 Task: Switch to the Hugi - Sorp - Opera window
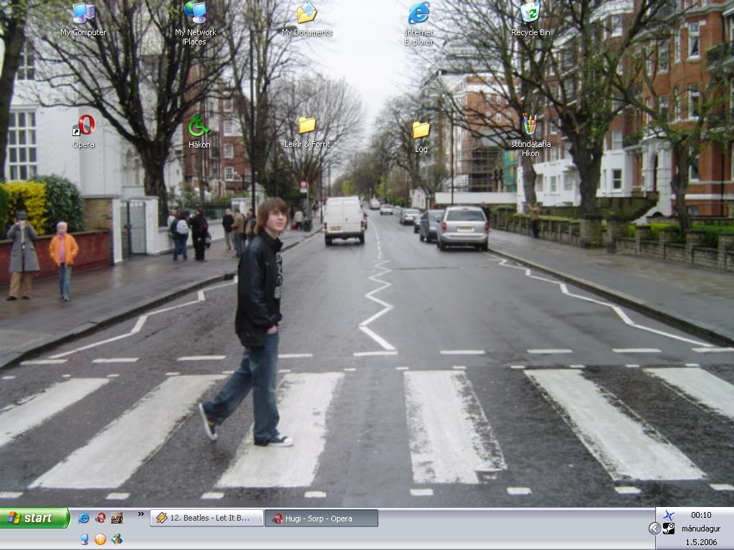point(321,518)
